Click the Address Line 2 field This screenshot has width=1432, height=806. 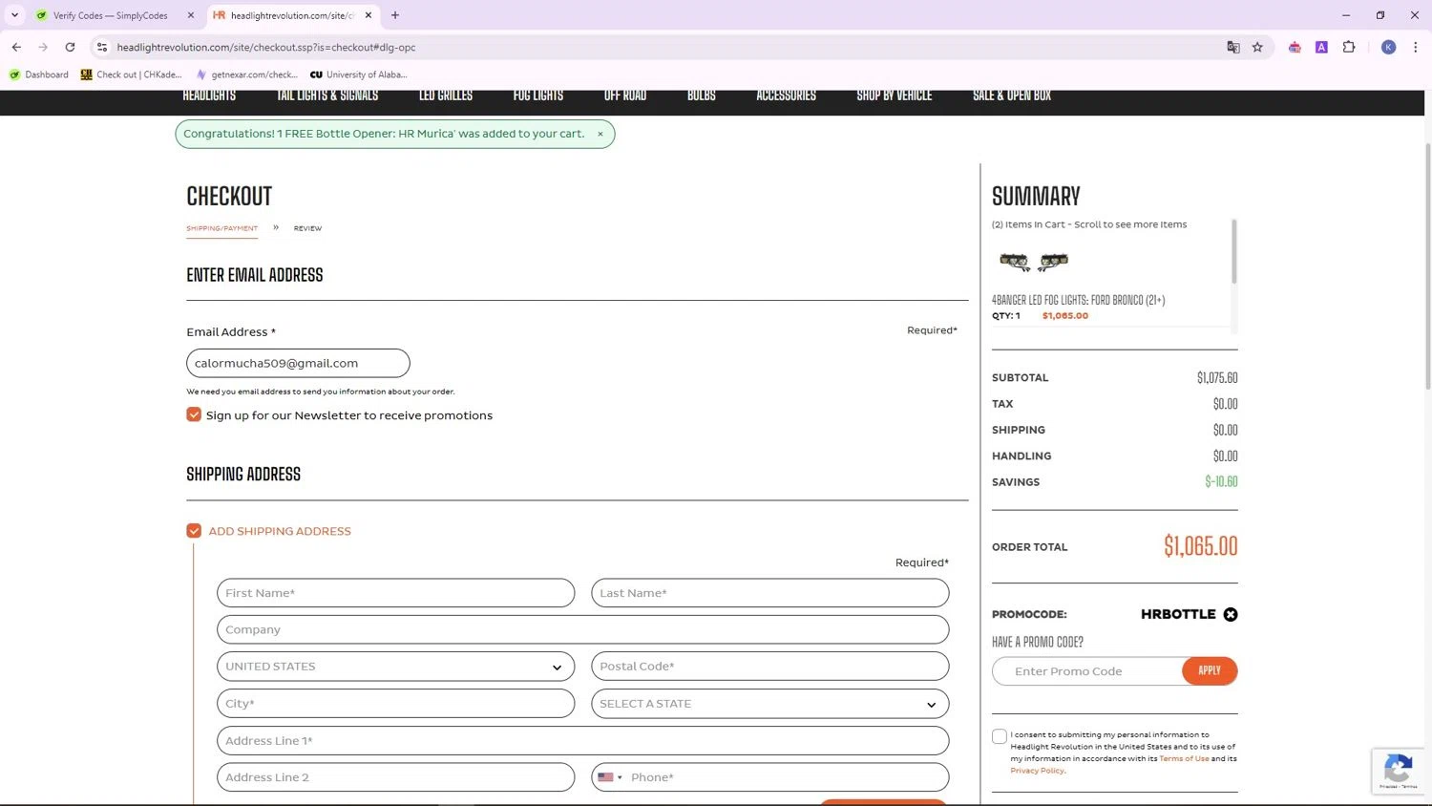tap(395, 777)
